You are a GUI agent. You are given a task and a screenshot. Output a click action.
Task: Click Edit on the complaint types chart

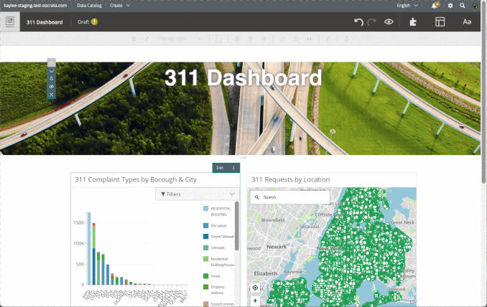pos(220,168)
